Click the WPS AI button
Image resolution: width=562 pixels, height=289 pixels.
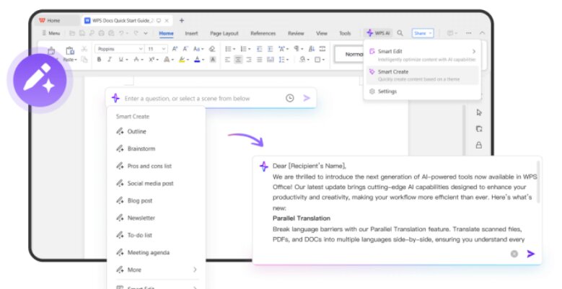click(378, 33)
